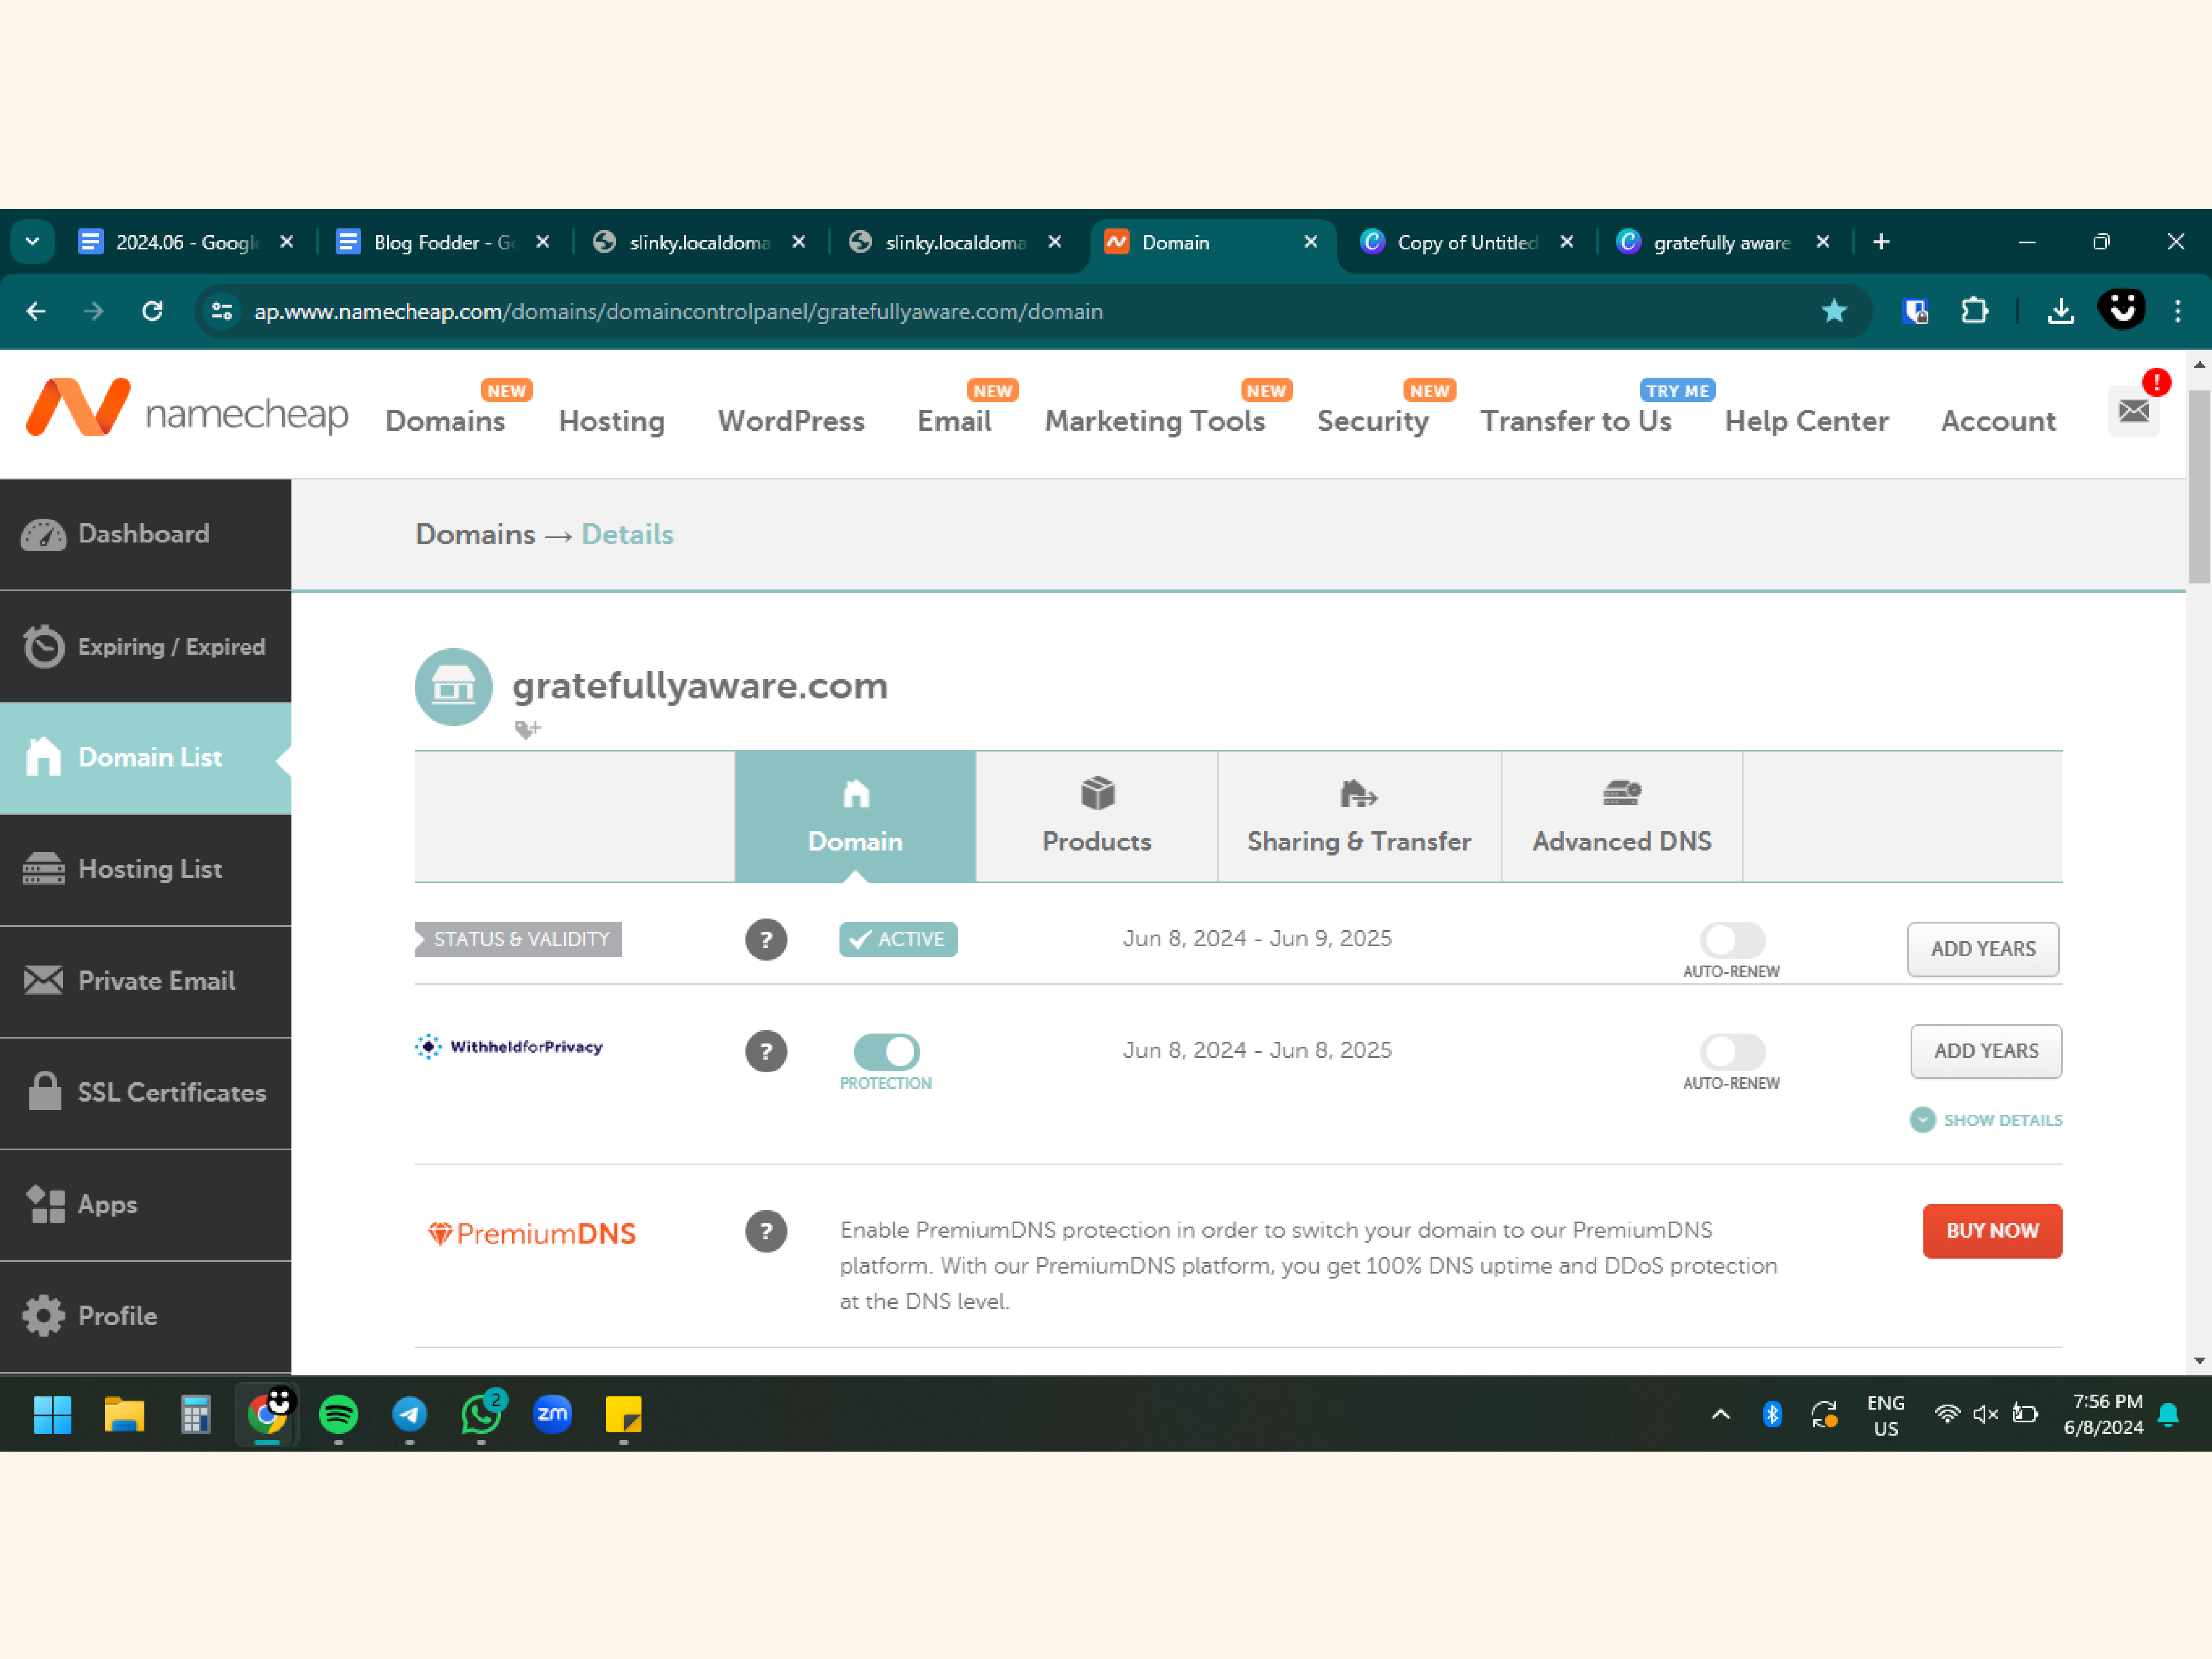2212x1659 pixels.
Task: Click the Status & Validity help question icon
Action: 766,940
